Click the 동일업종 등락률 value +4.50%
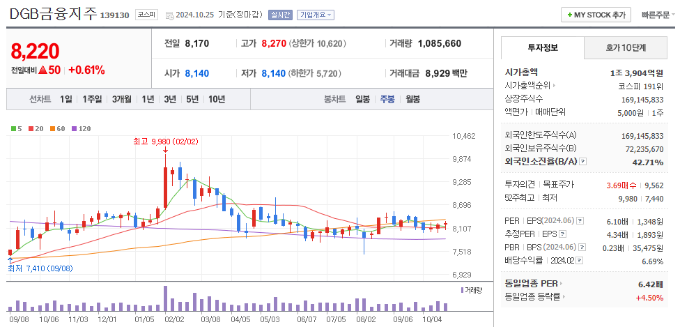 coord(649,298)
